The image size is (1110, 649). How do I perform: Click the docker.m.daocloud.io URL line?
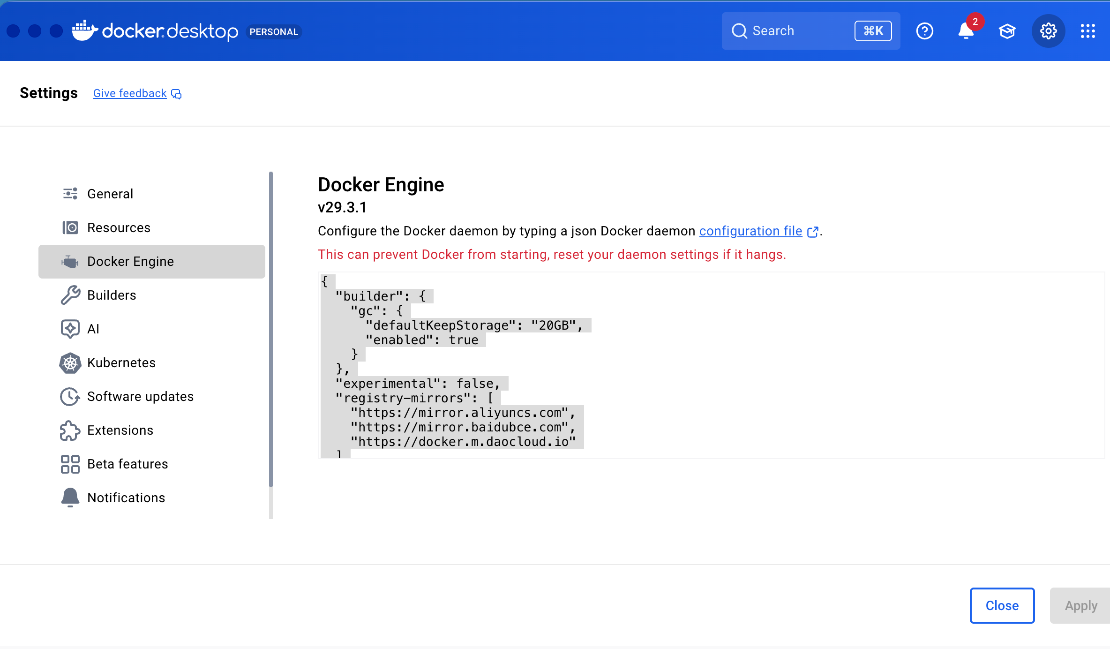tap(463, 442)
